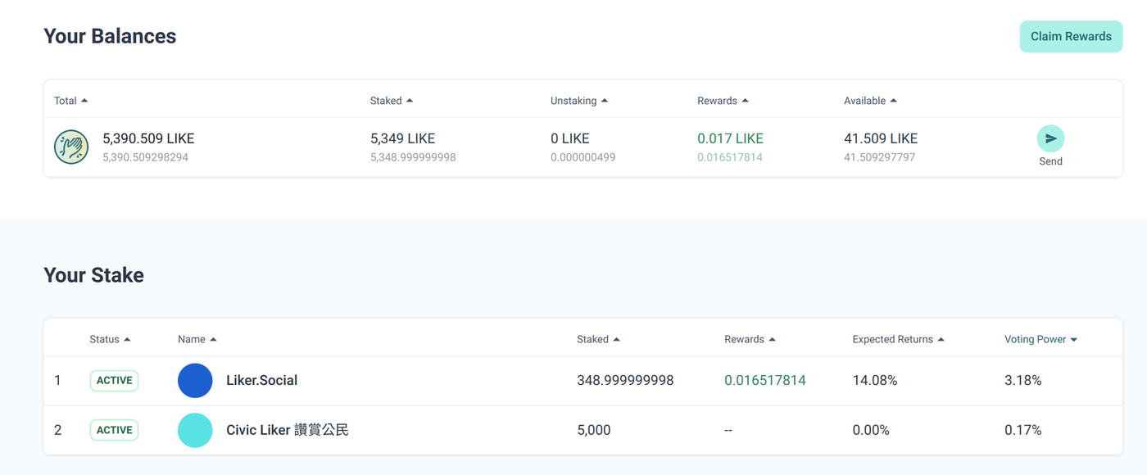Sort balances by Unstaking column
This screenshot has height=475, width=1147.
tap(579, 101)
